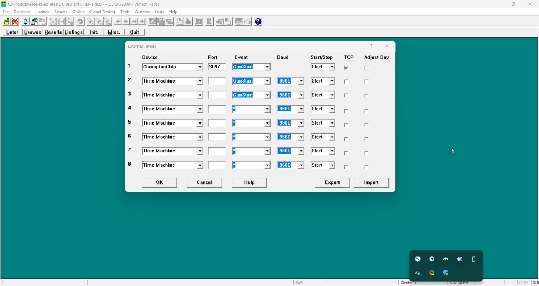Image resolution: width=539 pixels, height=286 pixels.
Task: Click the question mark in External Timers title bar
Action: [x=371, y=46]
